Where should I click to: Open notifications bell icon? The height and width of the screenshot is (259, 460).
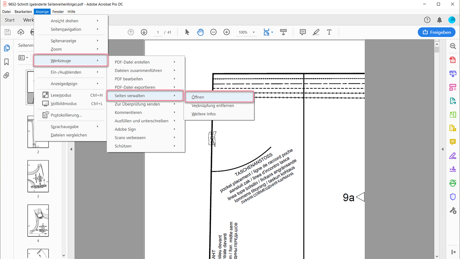[439, 20]
